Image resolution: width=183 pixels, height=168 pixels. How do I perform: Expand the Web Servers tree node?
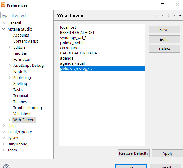point(9,120)
